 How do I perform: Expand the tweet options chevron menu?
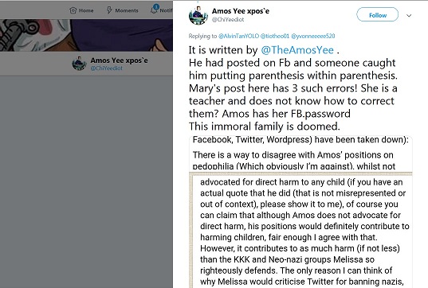[x=409, y=16]
